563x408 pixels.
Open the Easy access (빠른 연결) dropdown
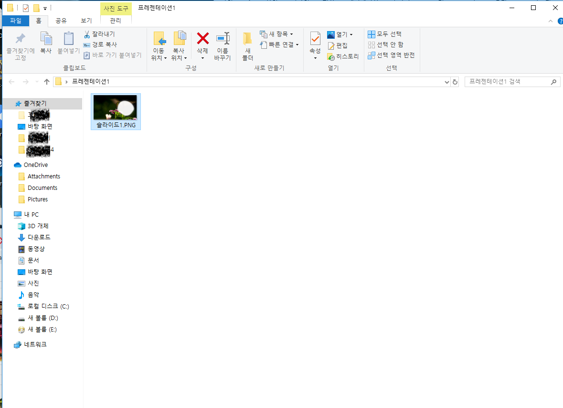279,44
